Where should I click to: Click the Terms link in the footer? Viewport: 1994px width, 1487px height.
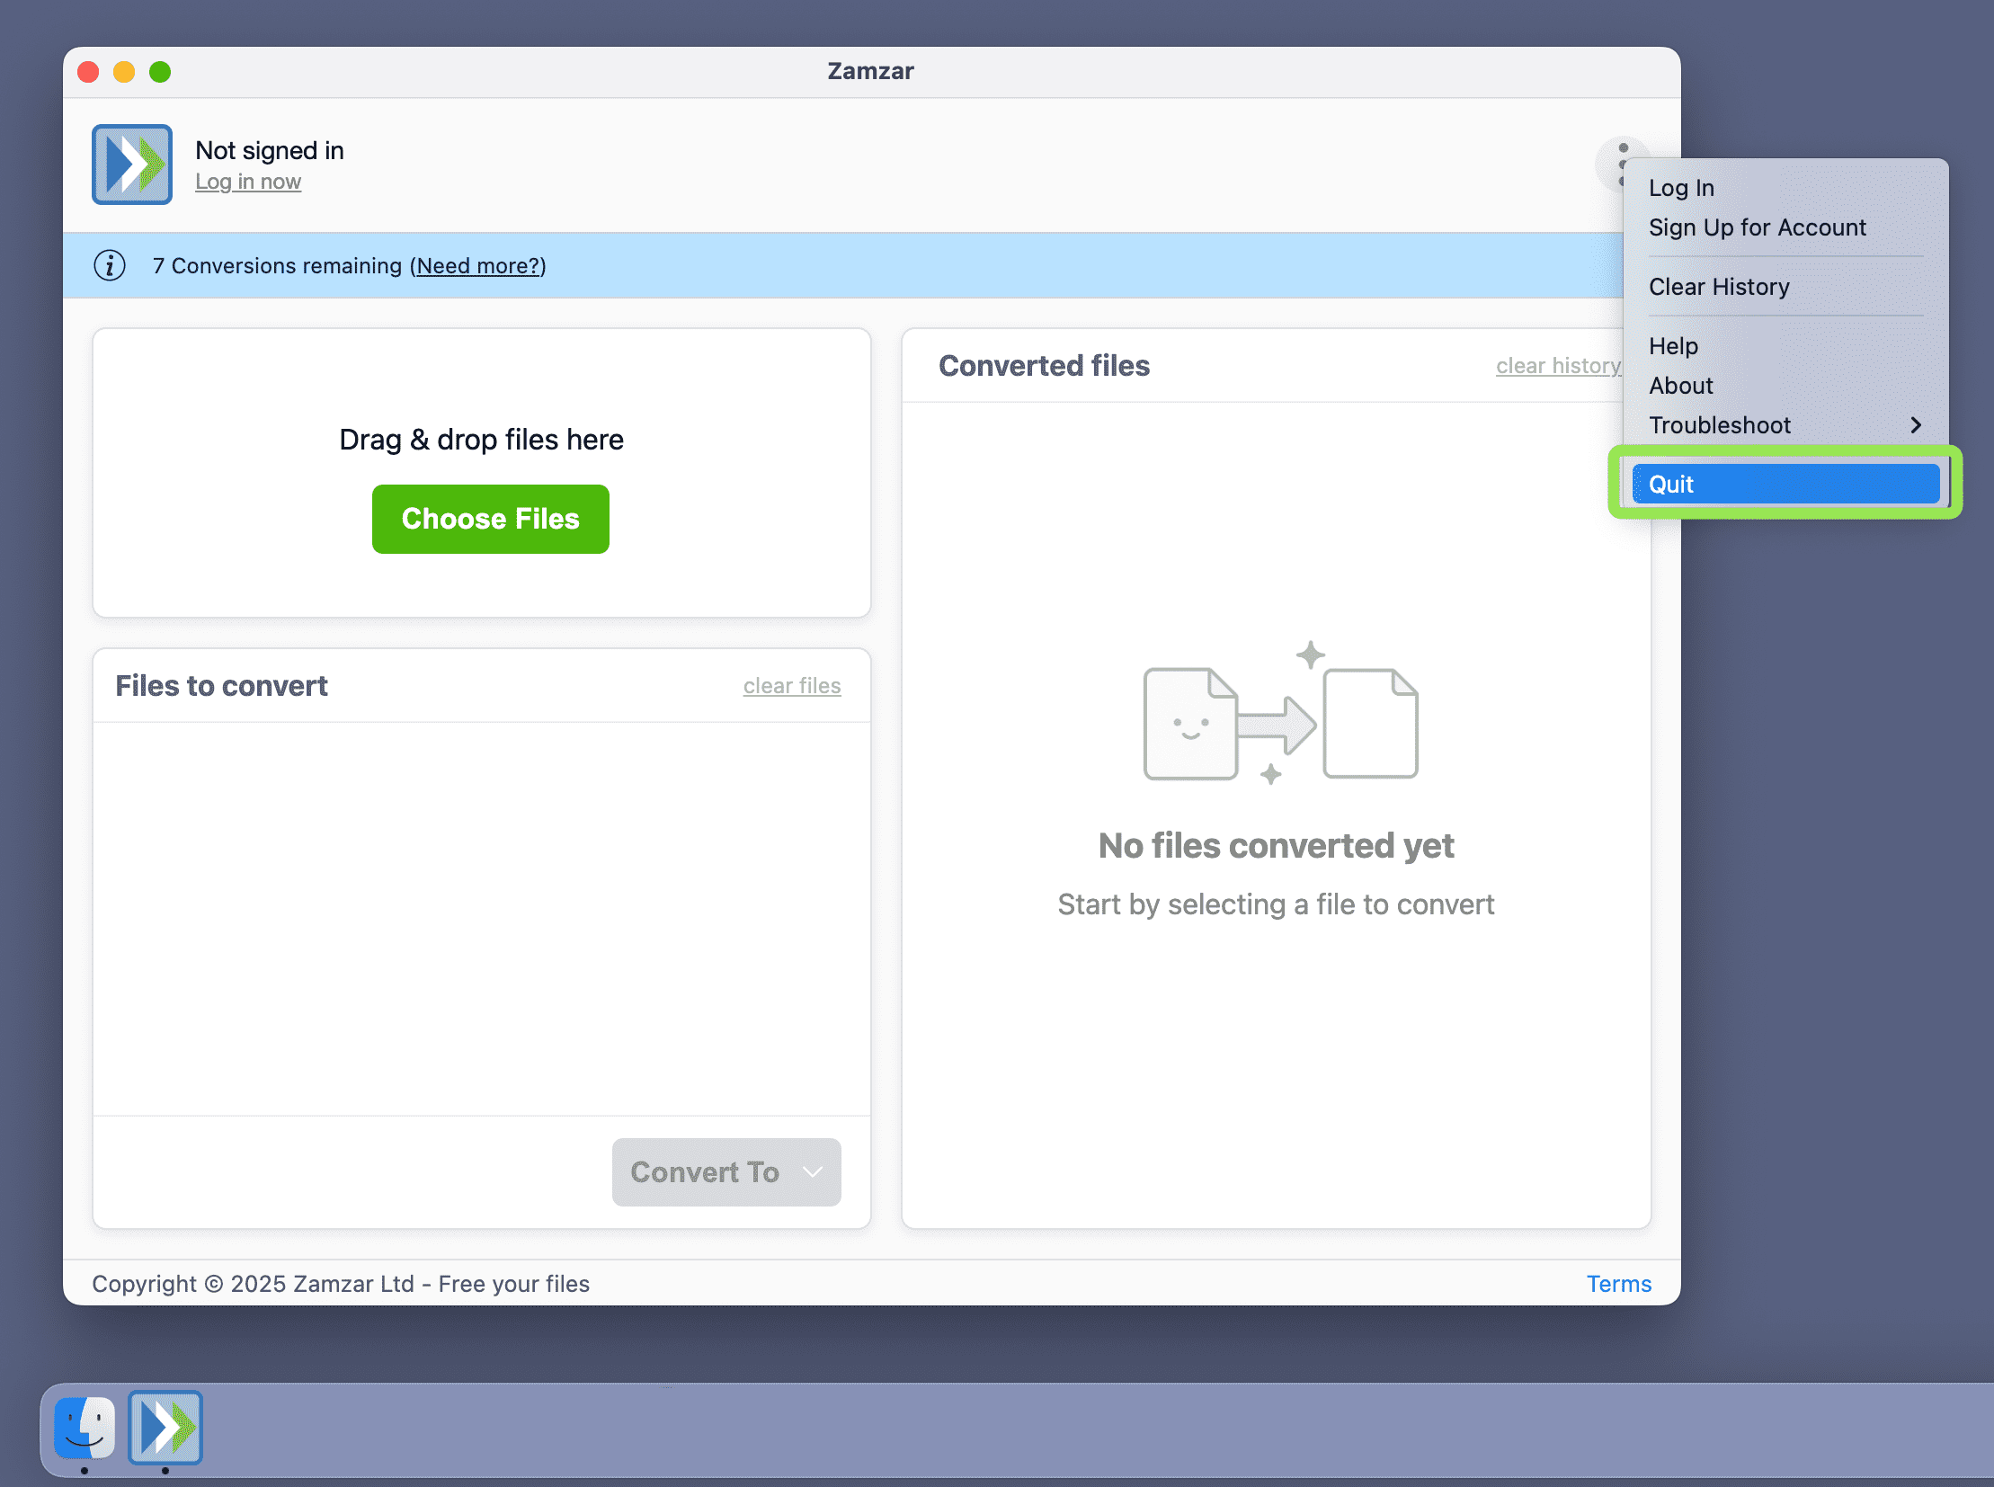(1617, 1284)
